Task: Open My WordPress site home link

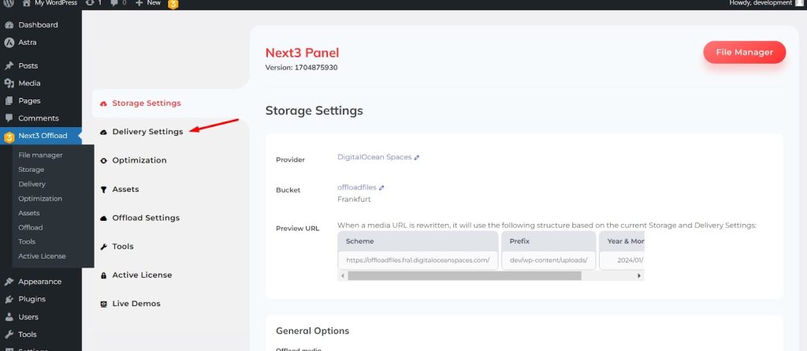Action: tap(50, 3)
